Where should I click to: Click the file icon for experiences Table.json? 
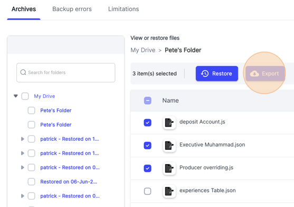point(169,191)
